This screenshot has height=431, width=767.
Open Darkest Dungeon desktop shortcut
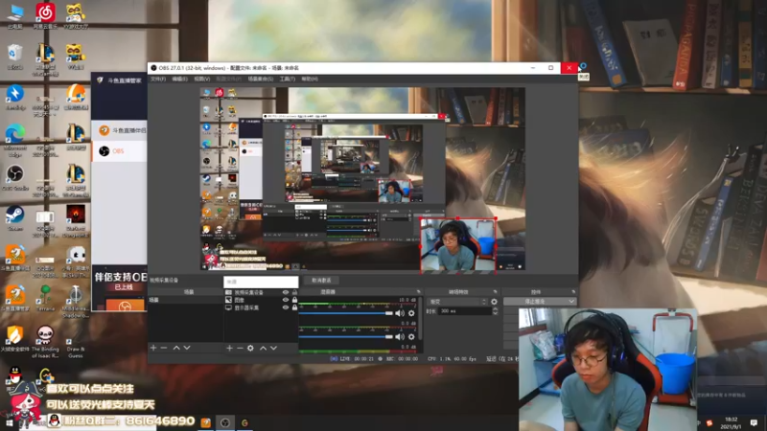(x=76, y=221)
